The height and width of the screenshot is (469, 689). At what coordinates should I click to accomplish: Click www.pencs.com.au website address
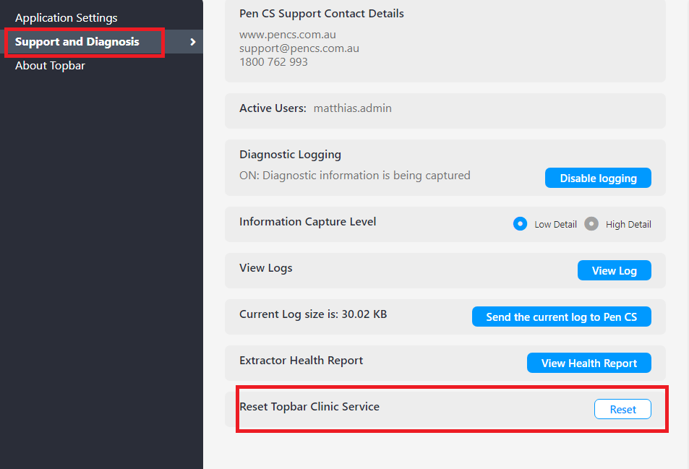pos(288,35)
